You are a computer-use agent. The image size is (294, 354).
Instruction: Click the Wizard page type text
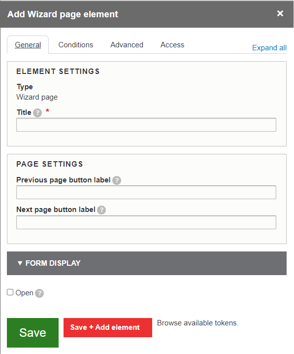coord(37,97)
